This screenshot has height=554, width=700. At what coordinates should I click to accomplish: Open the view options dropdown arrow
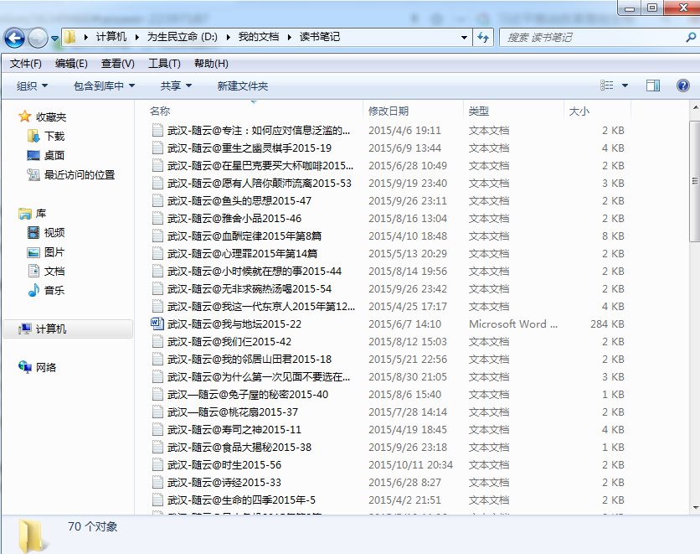tap(625, 85)
